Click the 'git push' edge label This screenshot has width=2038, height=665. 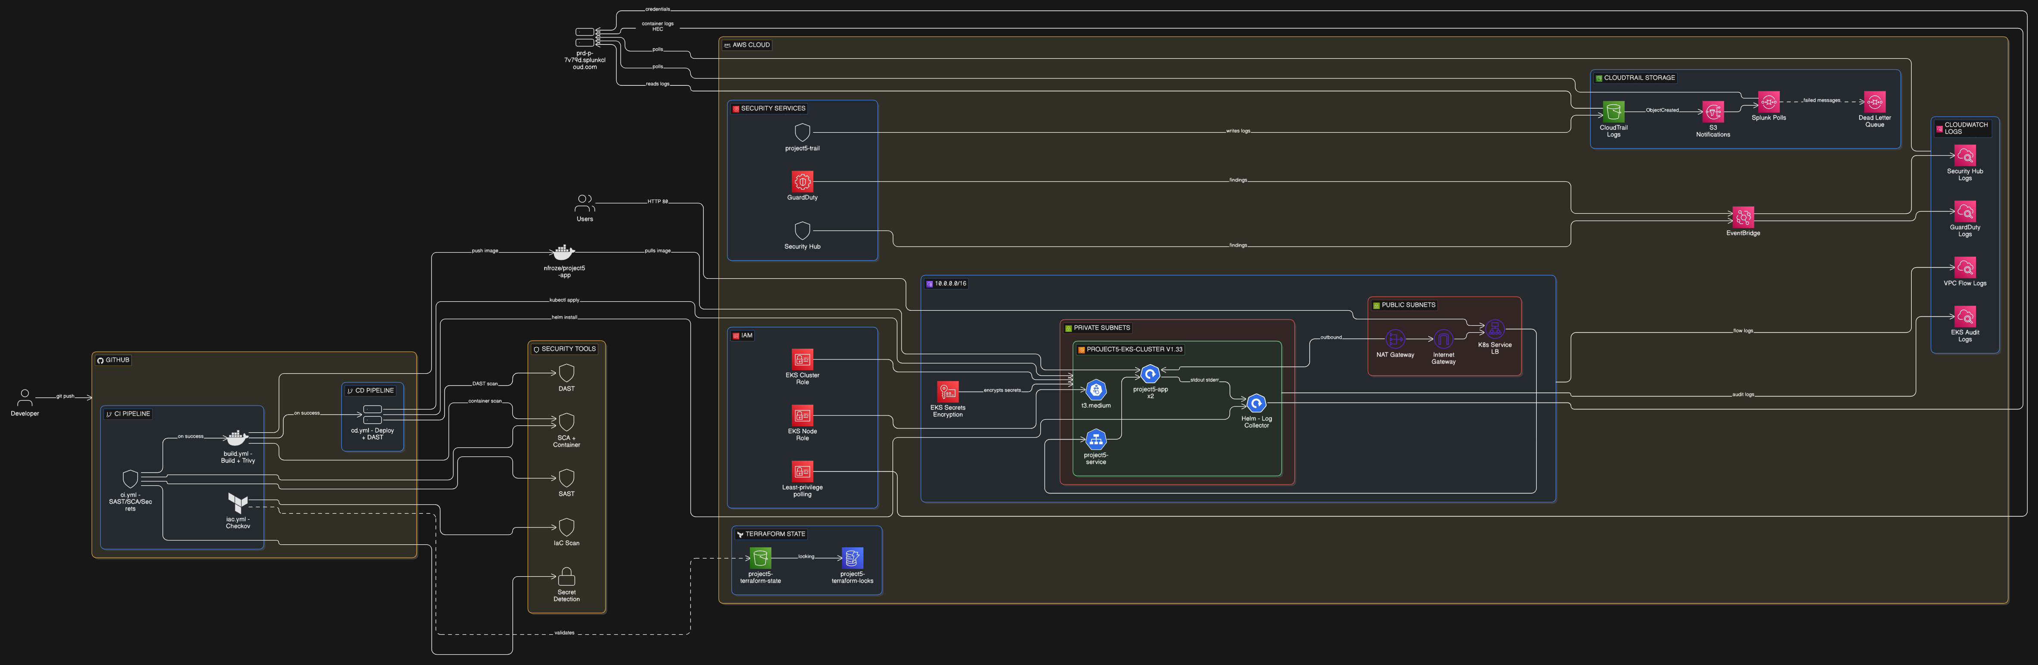(65, 396)
